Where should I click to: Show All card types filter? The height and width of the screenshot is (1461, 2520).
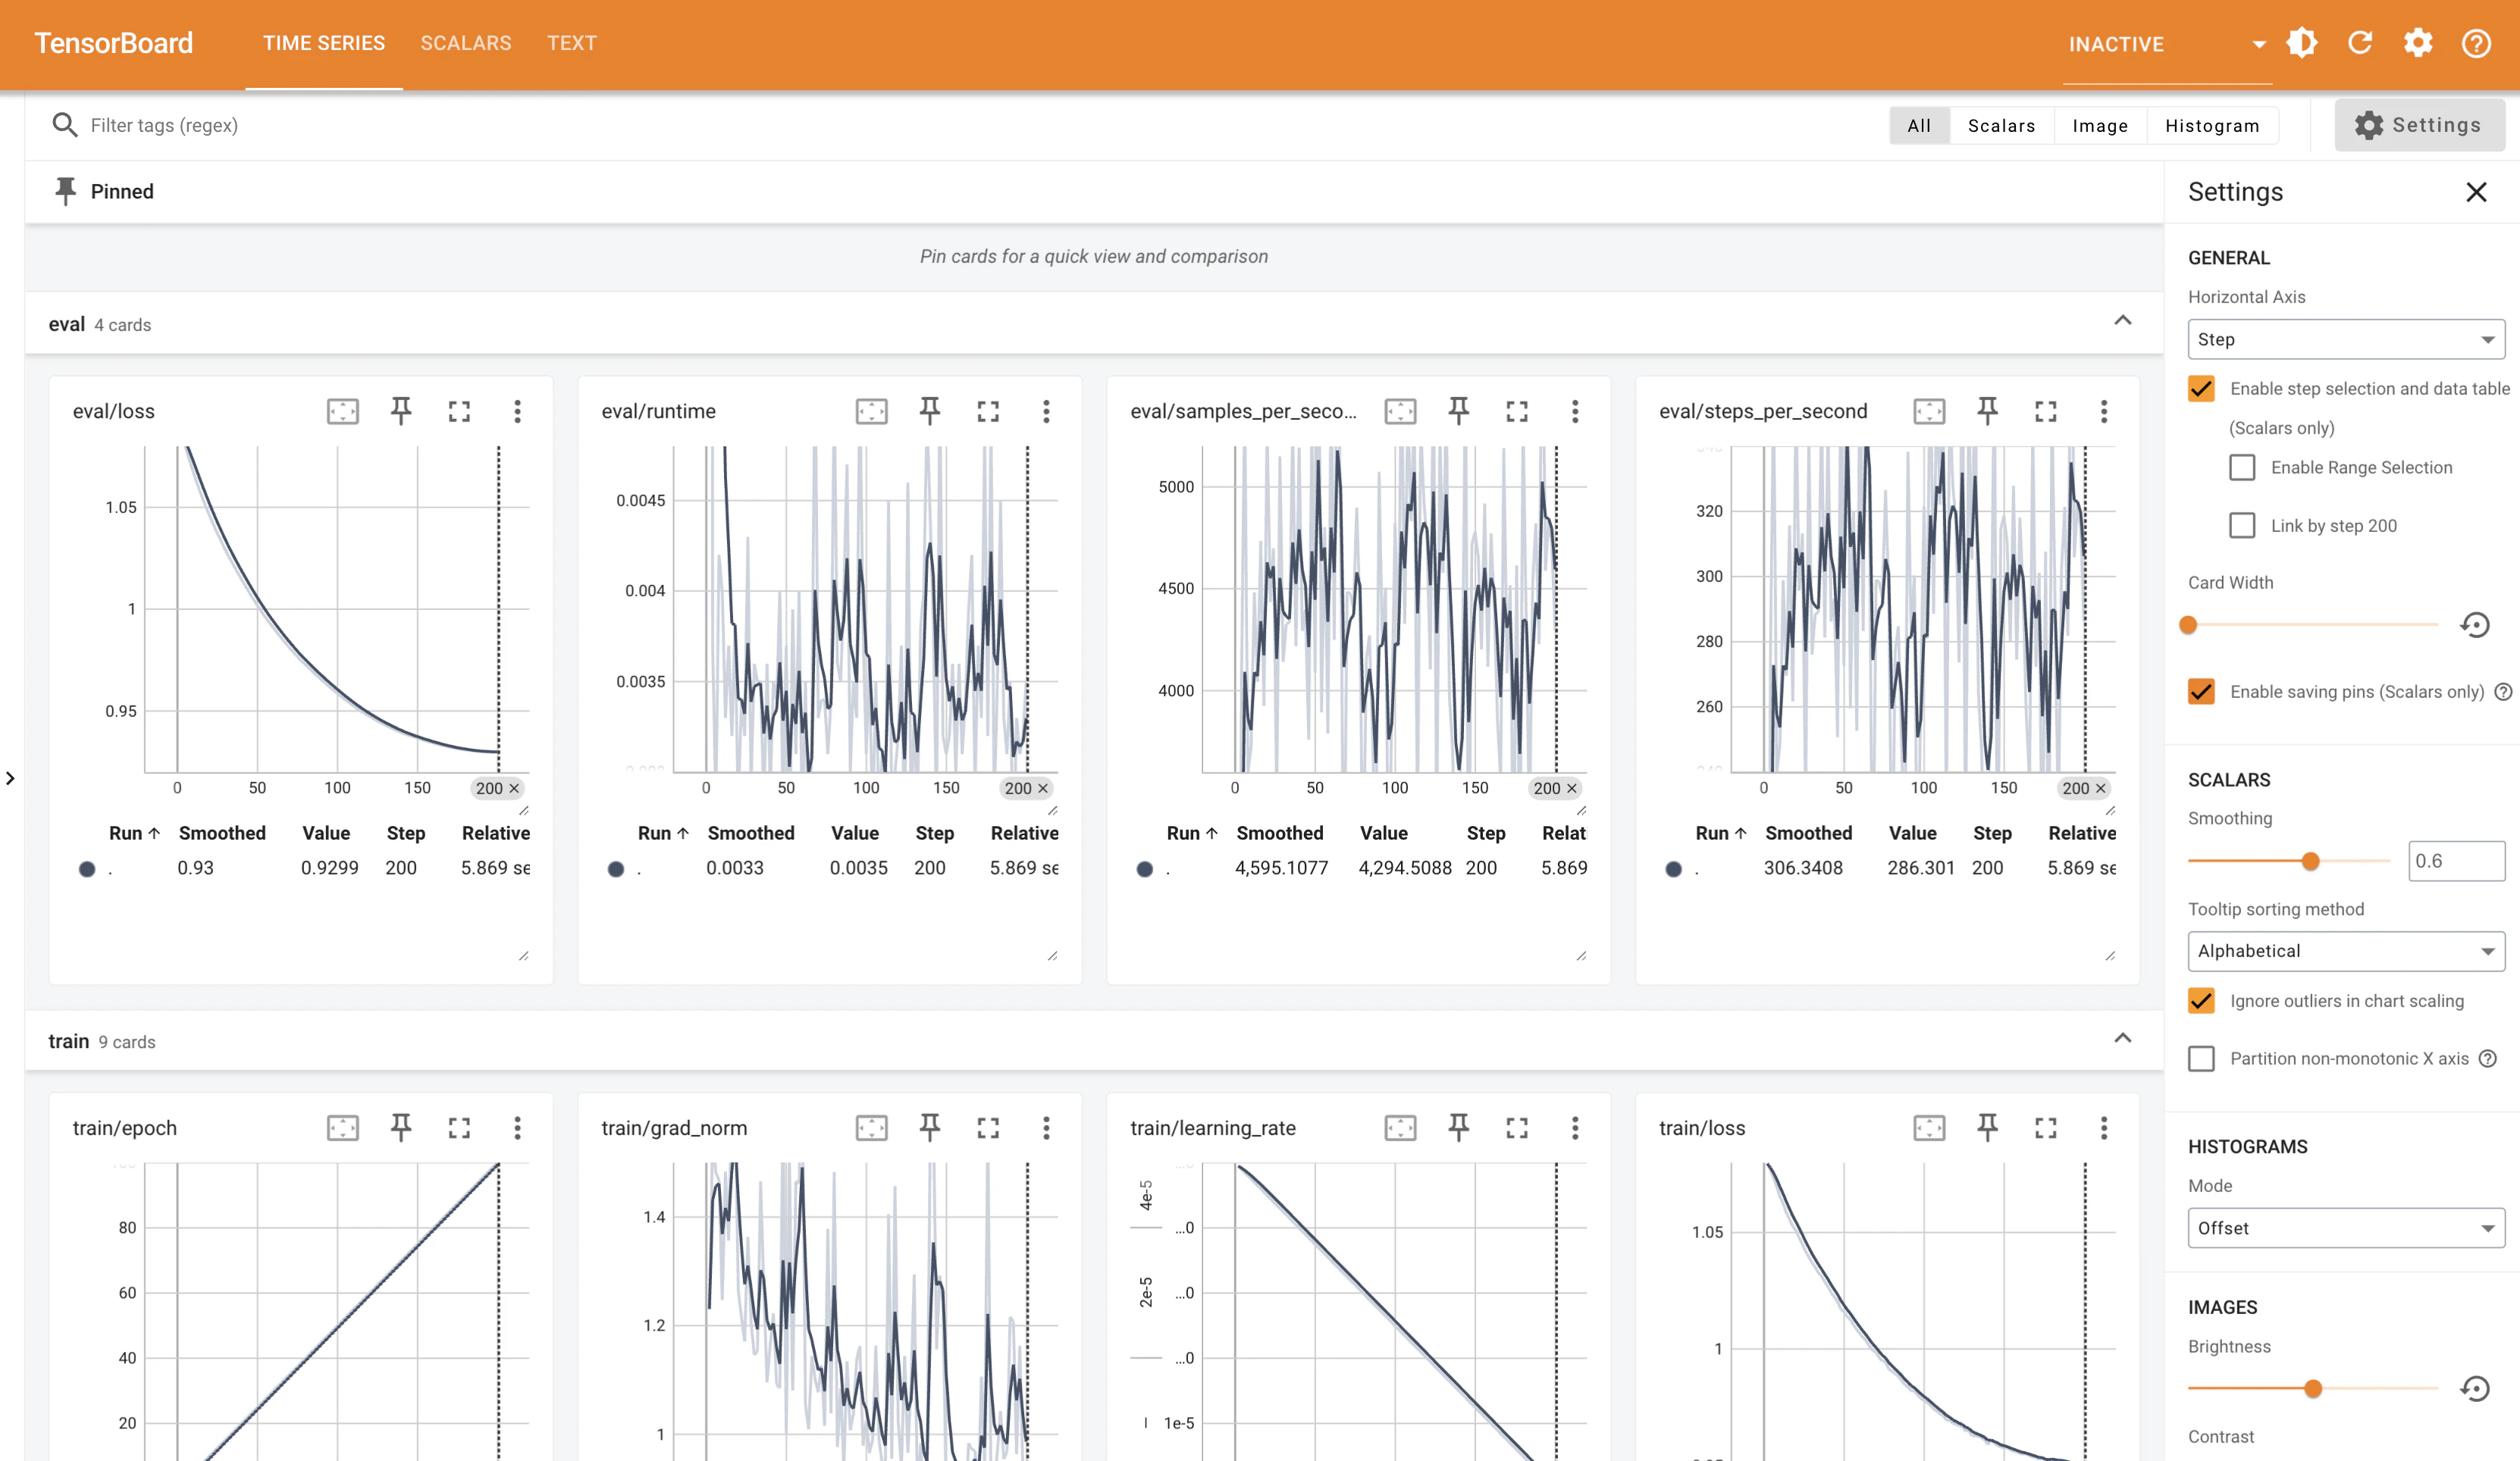click(1919, 126)
